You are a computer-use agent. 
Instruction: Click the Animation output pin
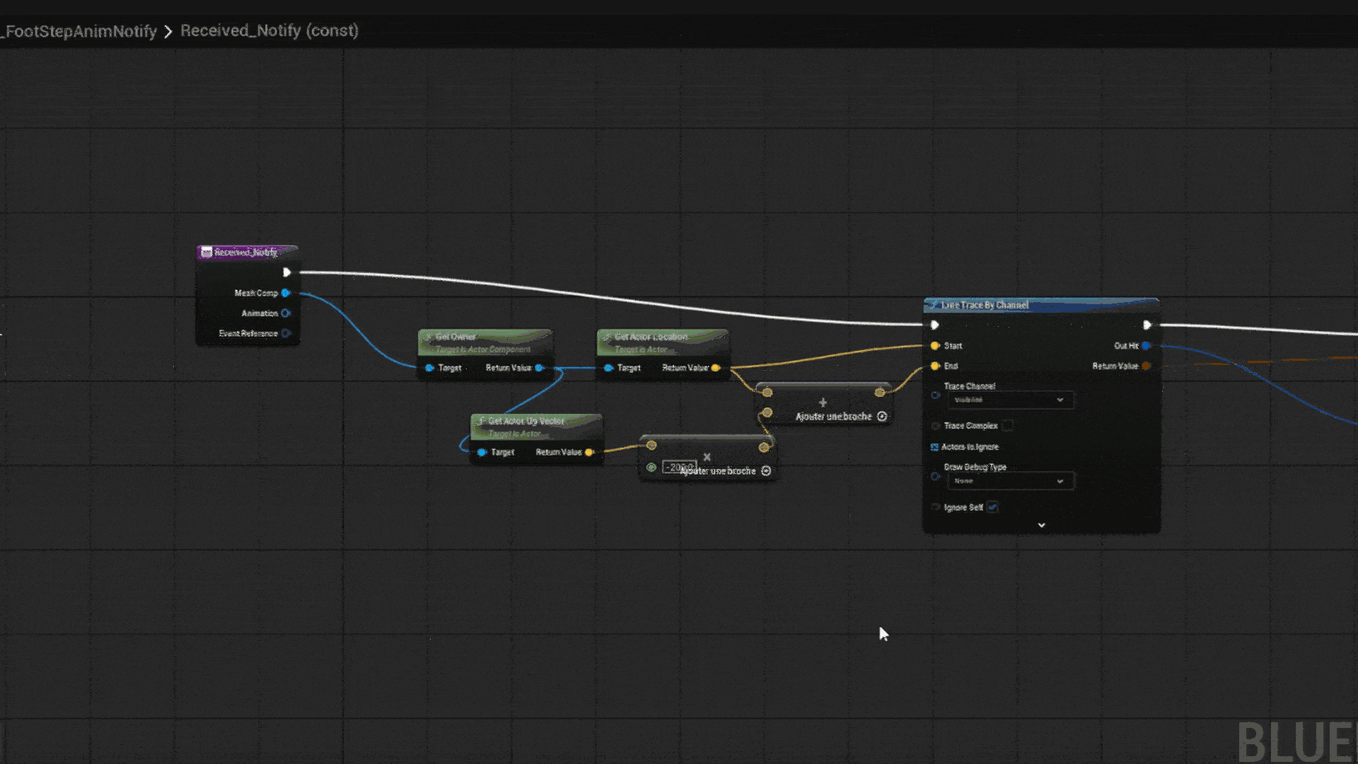point(286,313)
